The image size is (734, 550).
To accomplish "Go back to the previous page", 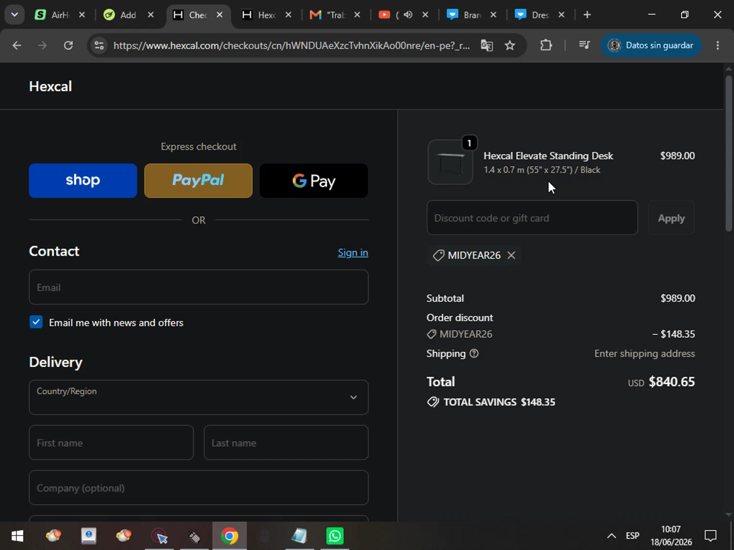I will click(x=17, y=45).
